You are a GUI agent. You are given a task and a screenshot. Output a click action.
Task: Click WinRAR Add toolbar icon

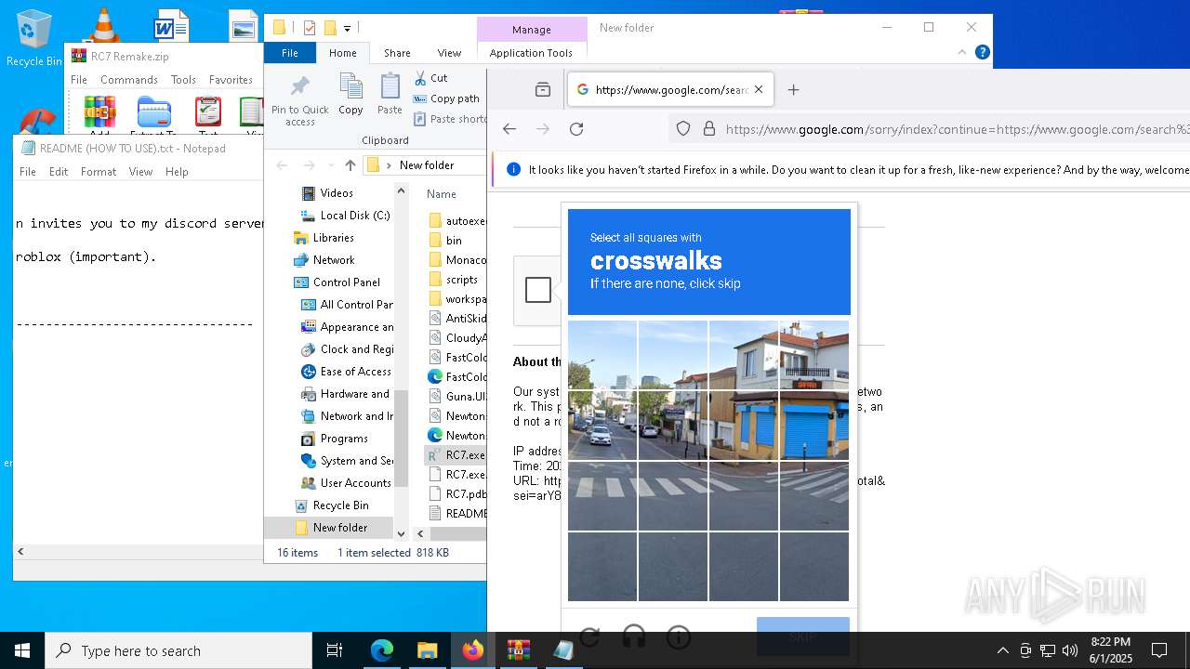click(99, 115)
